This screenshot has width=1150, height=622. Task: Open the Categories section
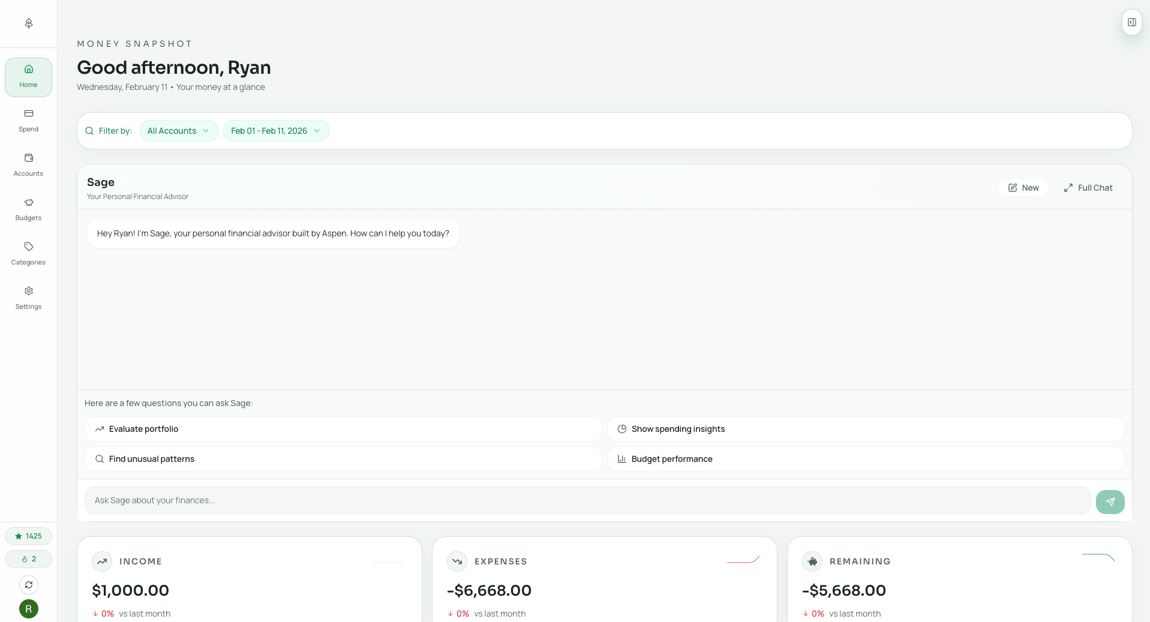28,253
